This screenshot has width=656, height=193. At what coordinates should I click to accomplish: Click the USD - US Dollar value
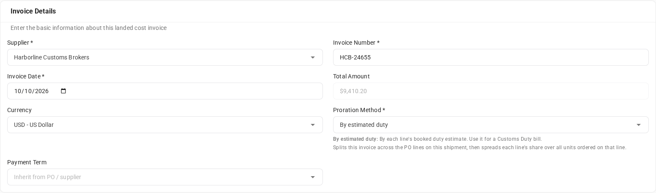[x=34, y=125]
